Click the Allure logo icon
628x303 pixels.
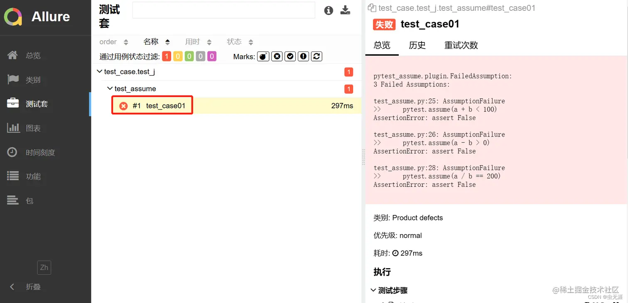pos(13,17)
